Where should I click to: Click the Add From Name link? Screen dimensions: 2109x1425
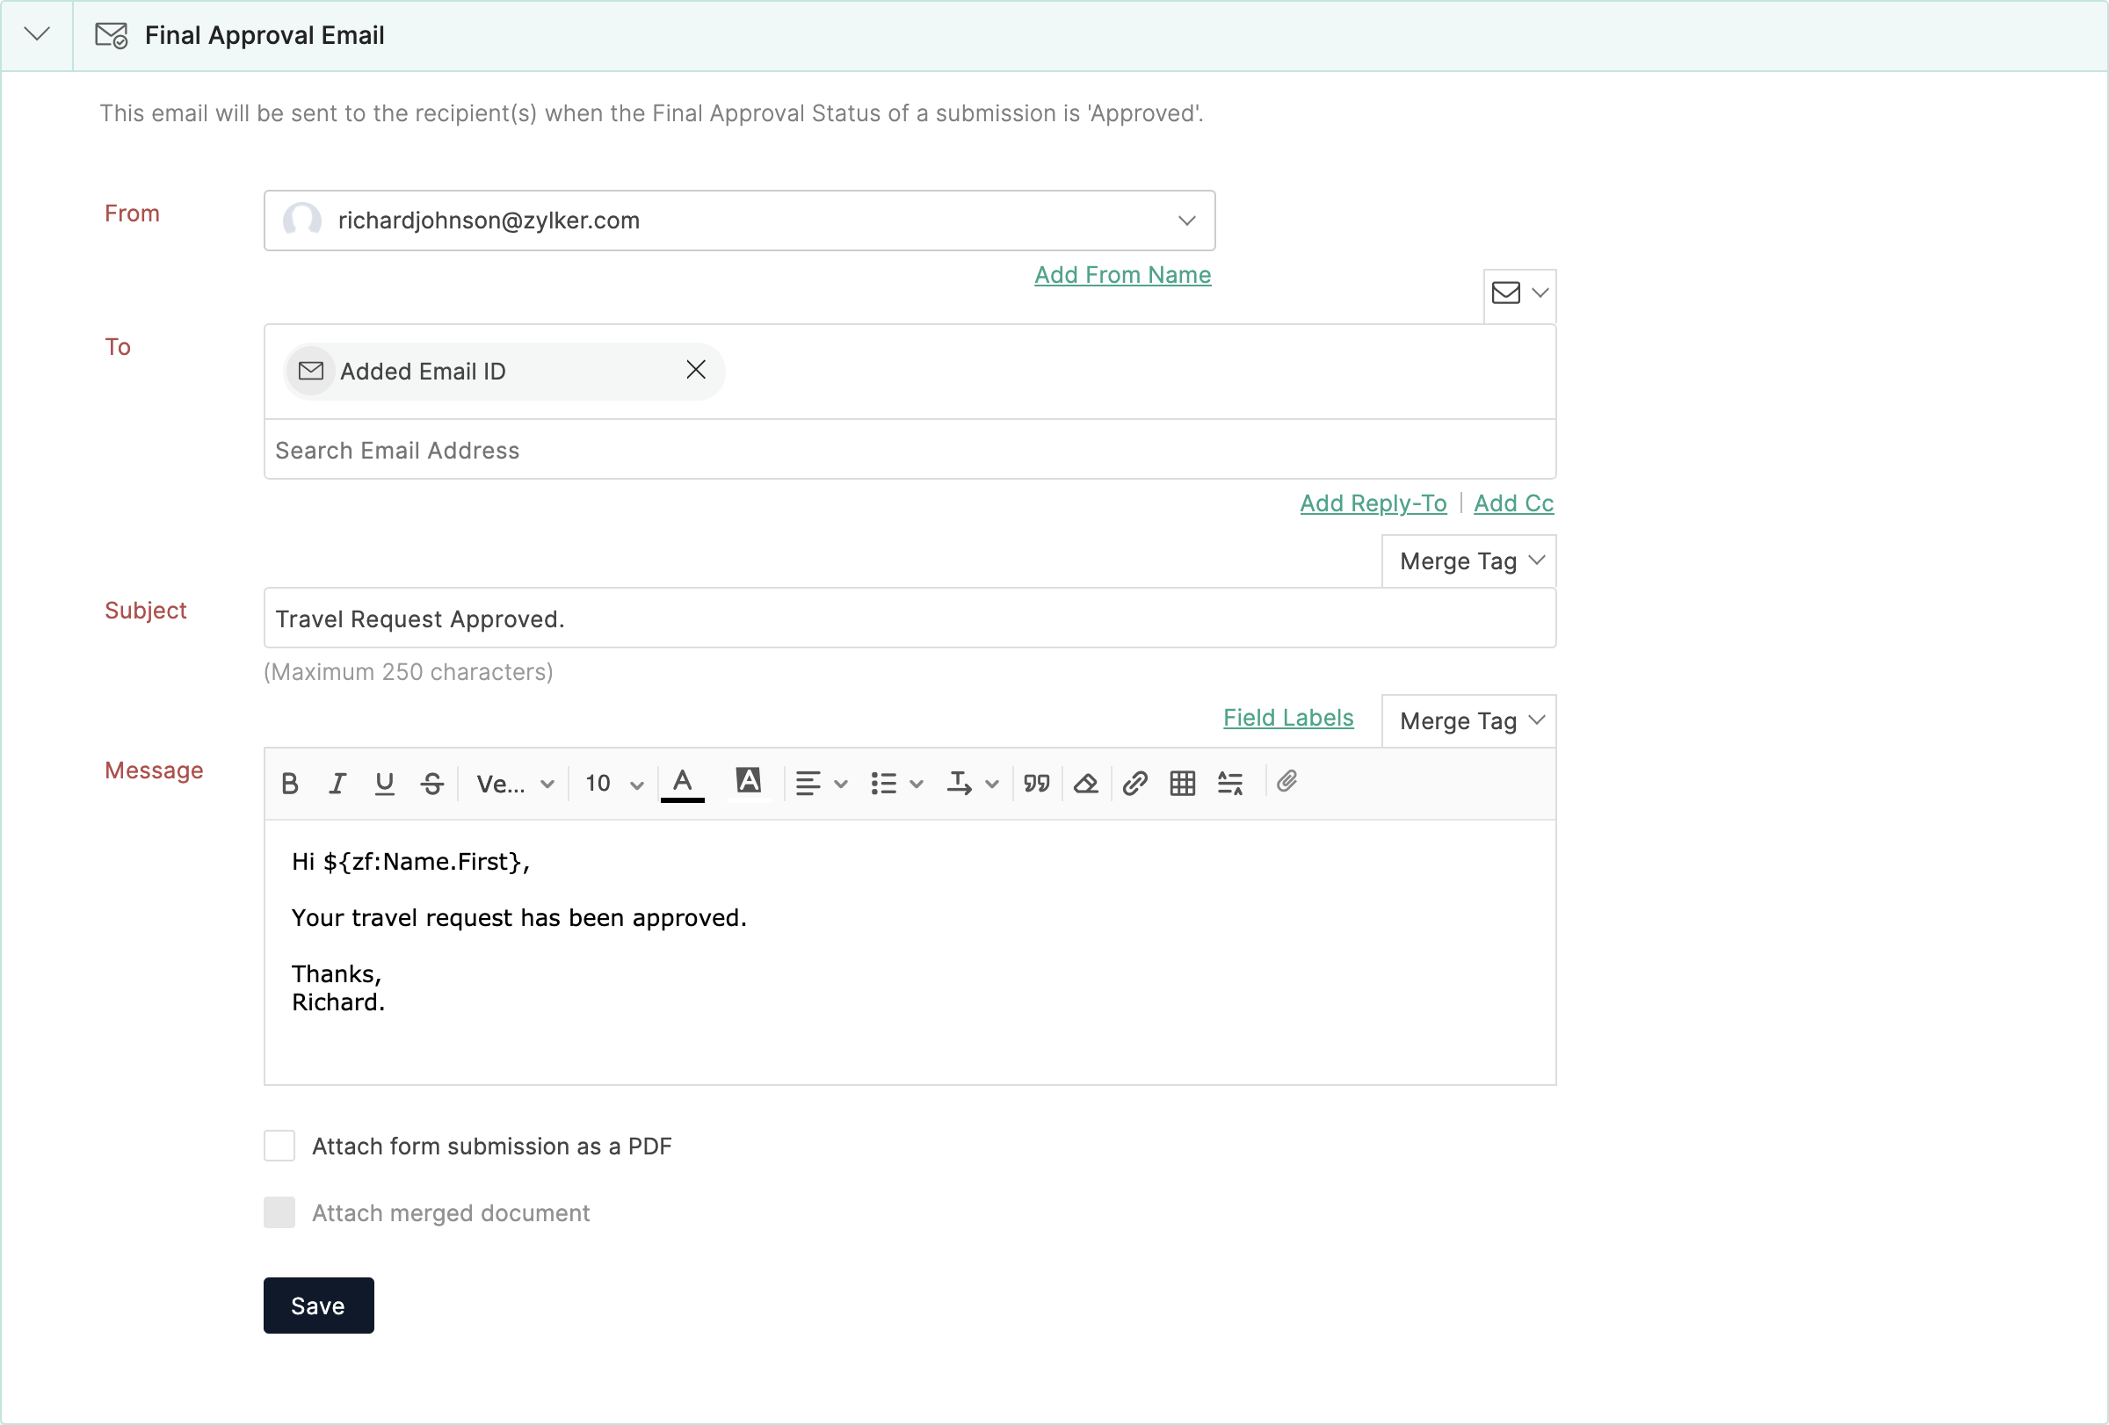tap(1122, 275)
